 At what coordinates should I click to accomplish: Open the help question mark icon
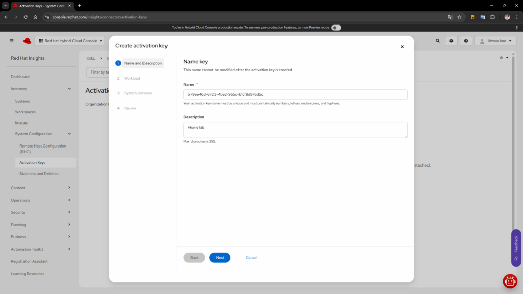click(x=466, y=41)
